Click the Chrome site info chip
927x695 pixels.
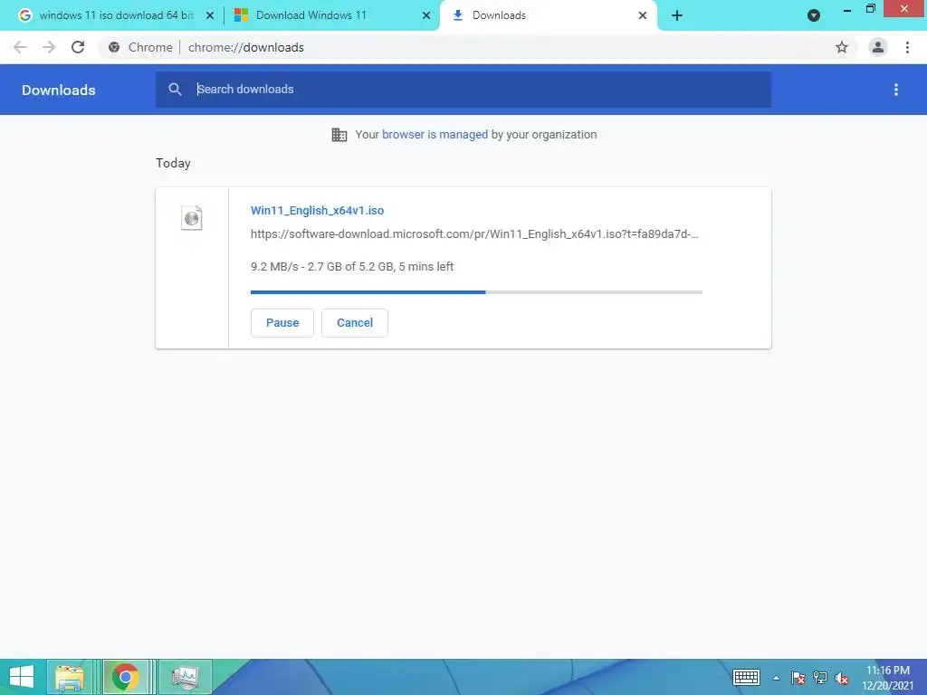point(140,47)
